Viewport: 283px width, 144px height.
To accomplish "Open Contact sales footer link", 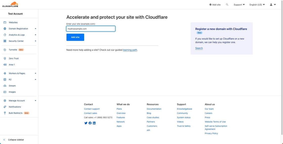I will pos(91,113).
